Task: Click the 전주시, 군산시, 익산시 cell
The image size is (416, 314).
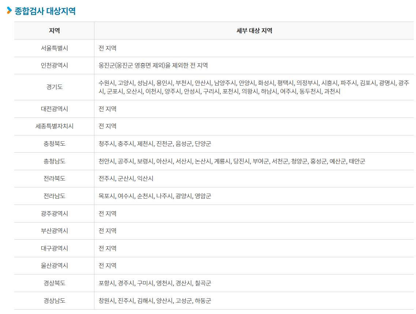Action: point(126,178)
